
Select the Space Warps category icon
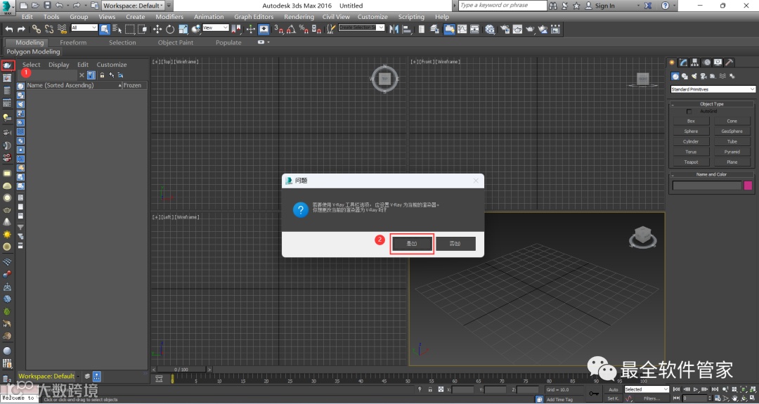[722, 76]
